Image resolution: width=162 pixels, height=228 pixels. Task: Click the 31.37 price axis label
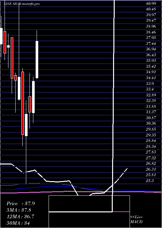point(151,112)
